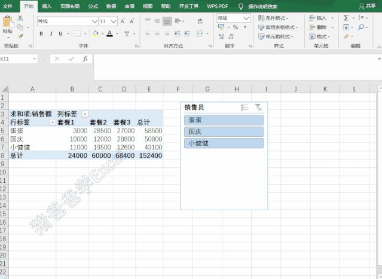The height and width of the screenshot is (279, 382).
Task: Switch to the Data tab
Action: [x=111, y=6]
